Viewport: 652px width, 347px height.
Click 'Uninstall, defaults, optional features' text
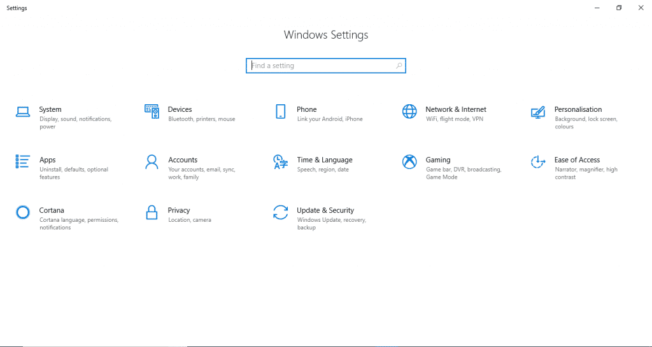74,173
